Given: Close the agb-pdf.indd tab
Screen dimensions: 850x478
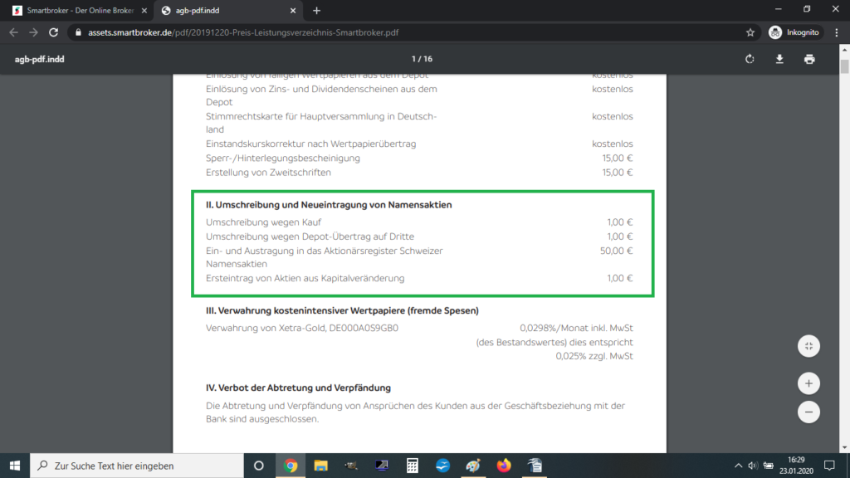Looking at the screenshot, I should point(293,10).
